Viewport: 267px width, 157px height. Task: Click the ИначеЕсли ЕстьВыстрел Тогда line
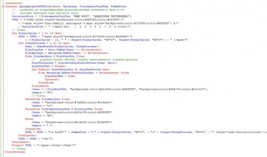[x=47, y=99]
